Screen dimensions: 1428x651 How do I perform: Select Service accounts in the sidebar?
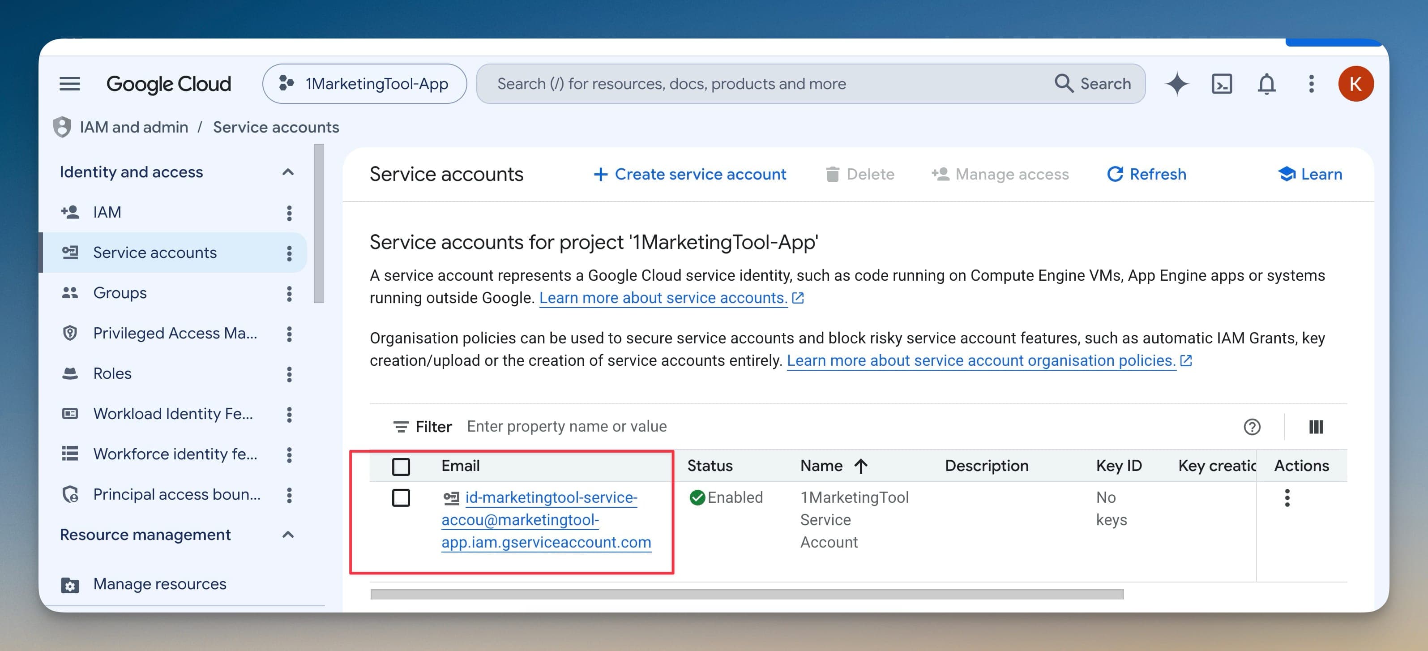tap(155, 253)
